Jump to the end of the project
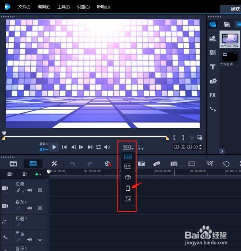The image size is (241, 251). 90,147
